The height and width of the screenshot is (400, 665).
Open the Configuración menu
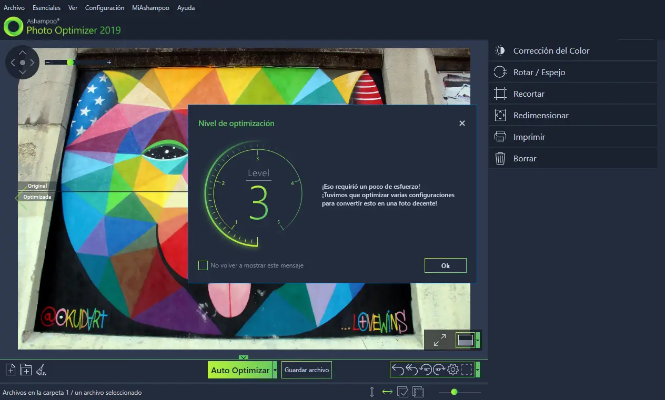(x=105, y=8)
